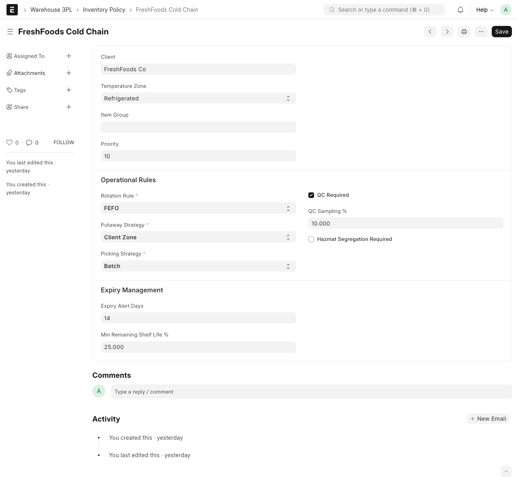
Task: Open the Temperature Zone dropdown
Action: coord(198,98)
